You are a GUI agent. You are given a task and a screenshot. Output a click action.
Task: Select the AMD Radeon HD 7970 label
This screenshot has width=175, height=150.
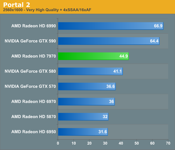(x=34, y=56)
